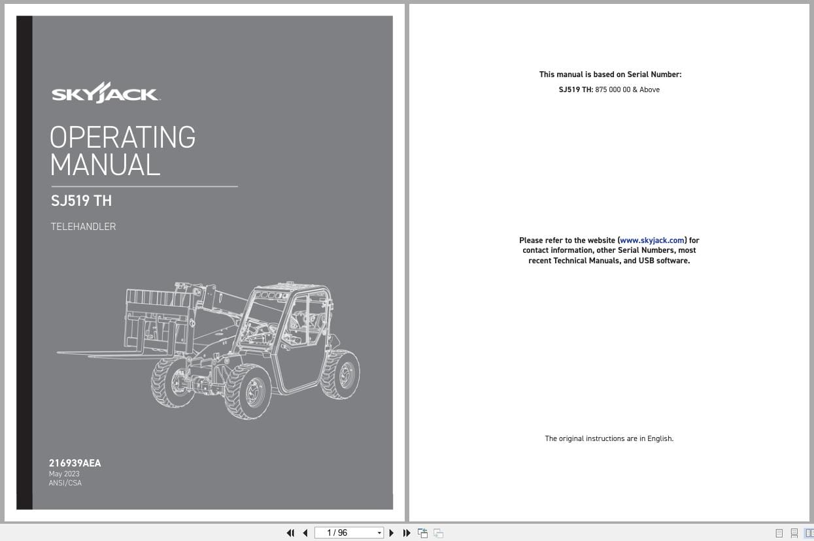Click the previous view history icon
Screen dimensions: 814x541
422,533
